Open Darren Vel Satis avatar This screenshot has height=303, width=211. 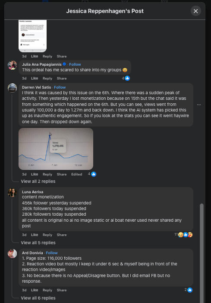(13, 88)
